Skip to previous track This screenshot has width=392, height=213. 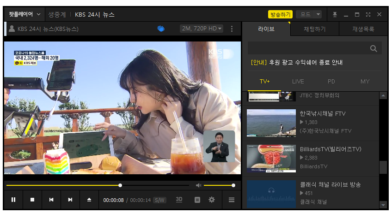pyautogui.click(x=51, y=200)
